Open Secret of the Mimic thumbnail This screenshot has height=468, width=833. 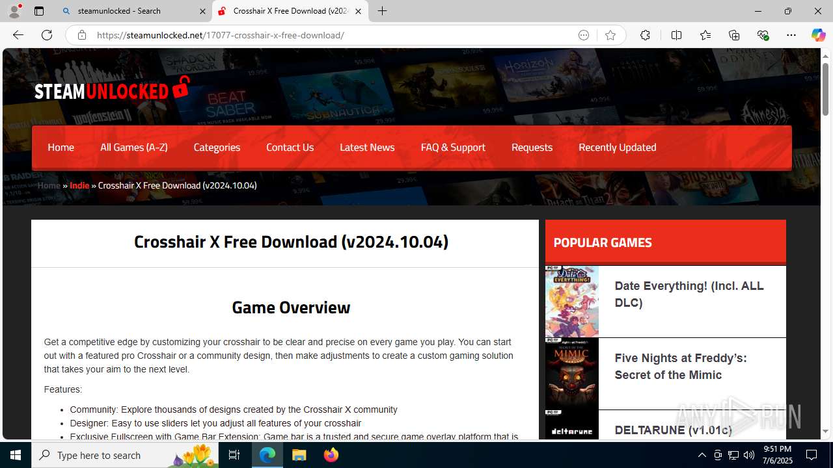point(571,374)
